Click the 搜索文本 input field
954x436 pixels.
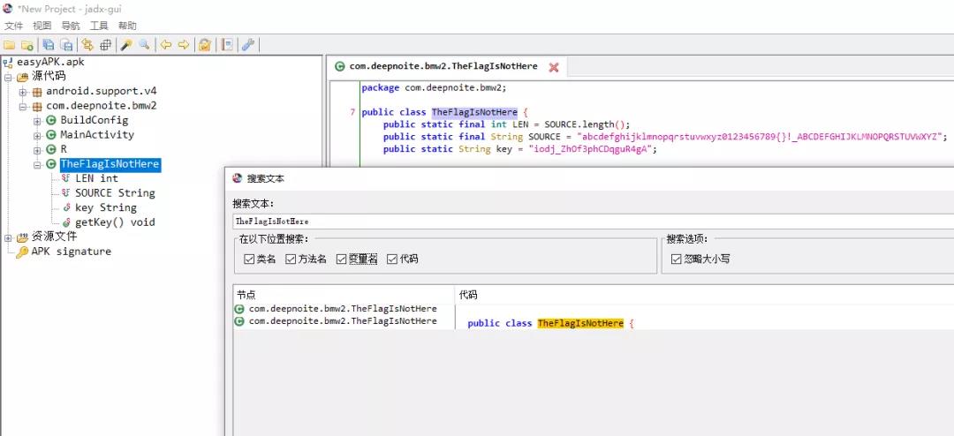[594, 222]
